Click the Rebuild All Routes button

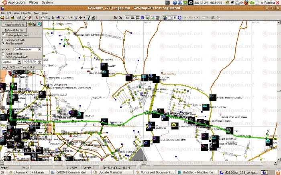(14, 25)
